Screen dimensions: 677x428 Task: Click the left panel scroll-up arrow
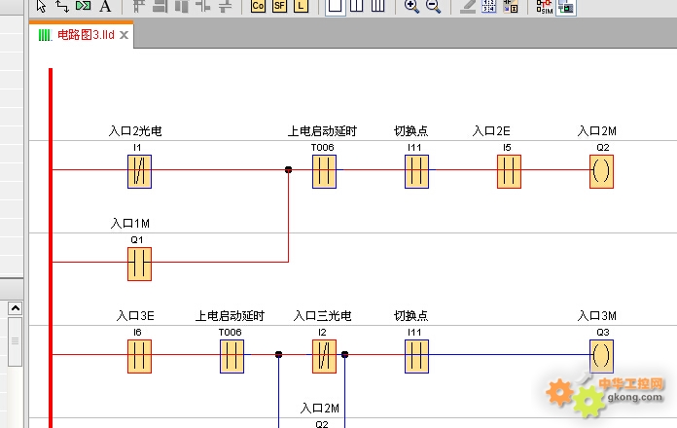pos(16,308)
